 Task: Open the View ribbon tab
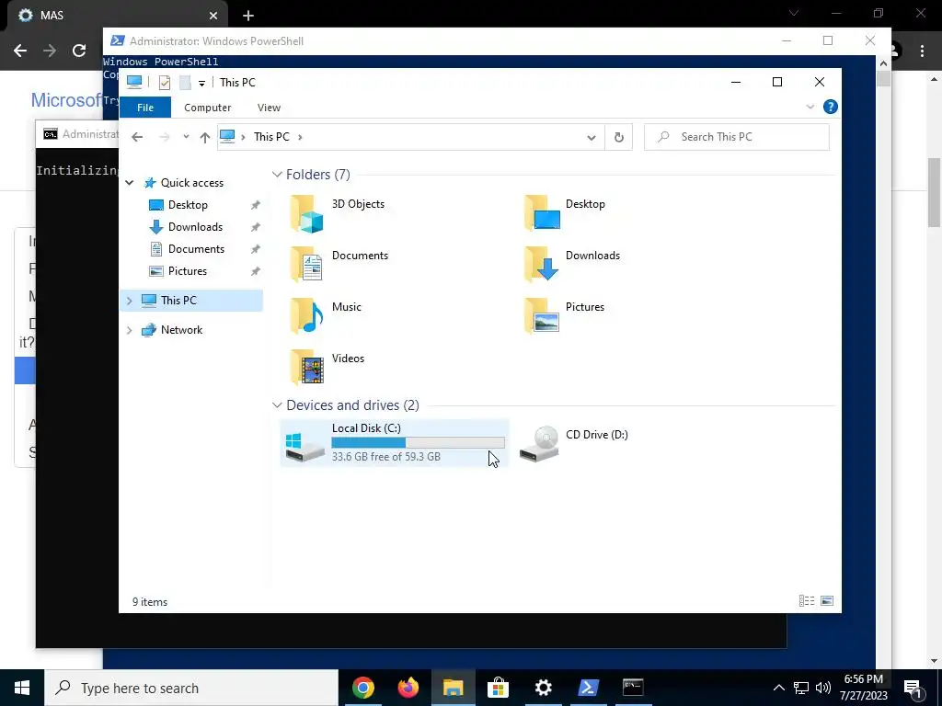coord(269,108)
